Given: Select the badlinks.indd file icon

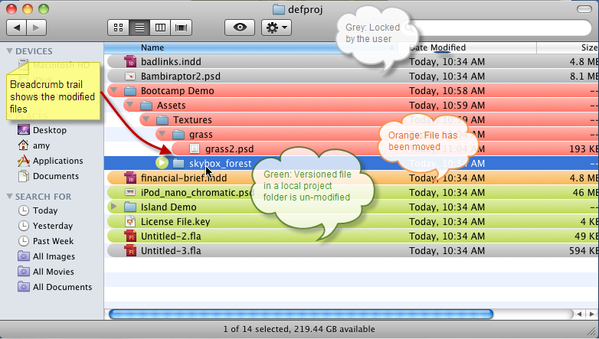Looking at the screenshot, I should (130, 61).
